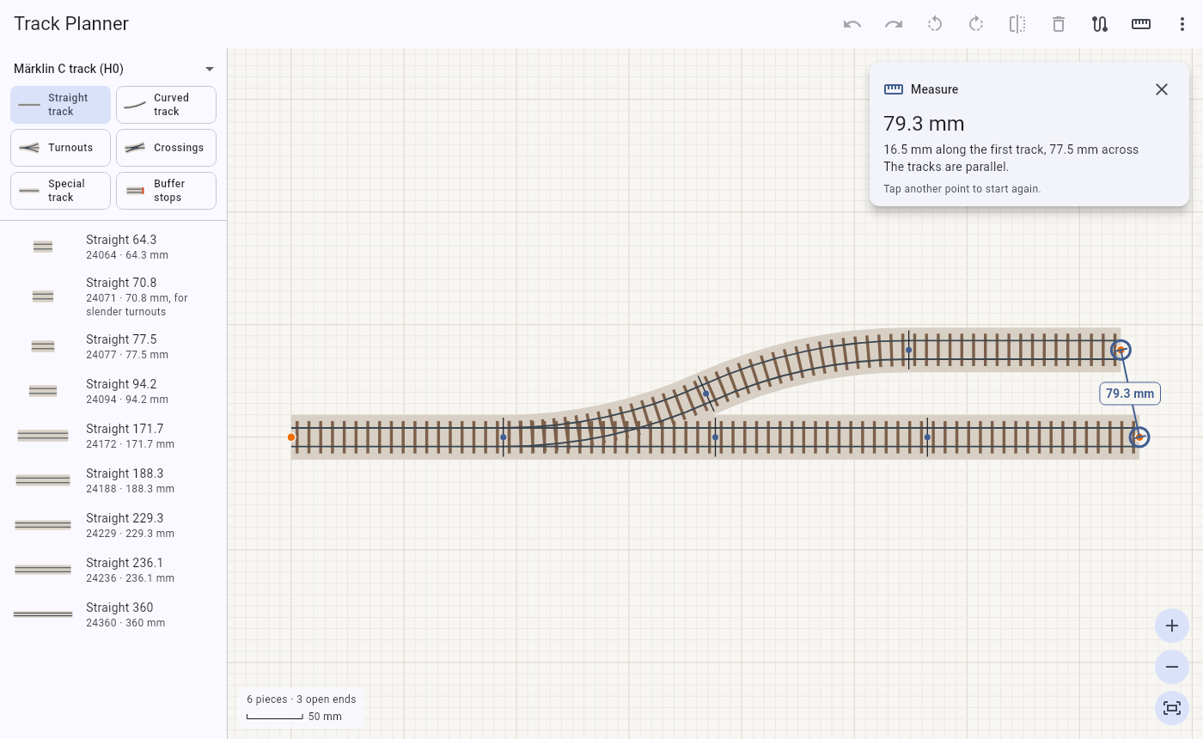The image size is (1203, 739).
Task: Select the Straight 77.5 track piece
Action: 113,346
